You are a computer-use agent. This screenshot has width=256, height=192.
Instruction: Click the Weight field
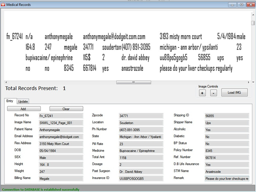(x=61, y=172)
